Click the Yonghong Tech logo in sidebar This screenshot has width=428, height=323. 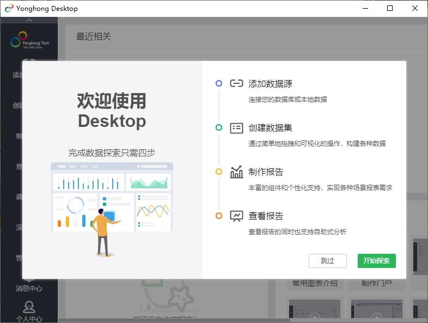click(29, 40)
